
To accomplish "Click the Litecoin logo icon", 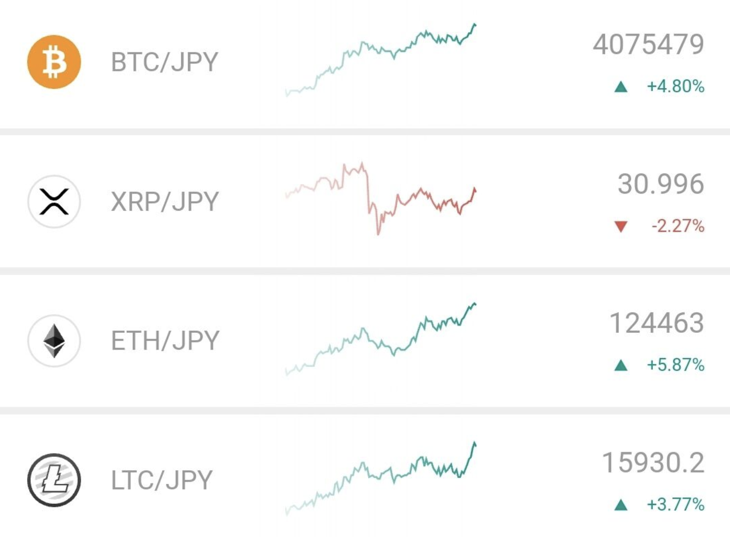I will [54, 480].
